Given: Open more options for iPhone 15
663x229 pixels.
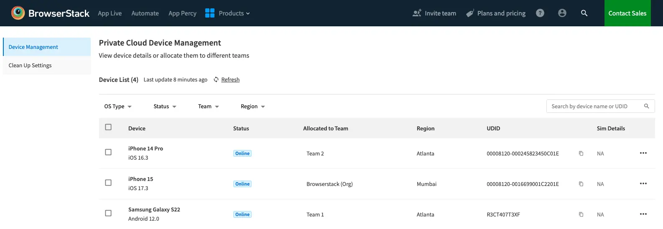Looking at the screenshot, I should click(x=643, y=183).
